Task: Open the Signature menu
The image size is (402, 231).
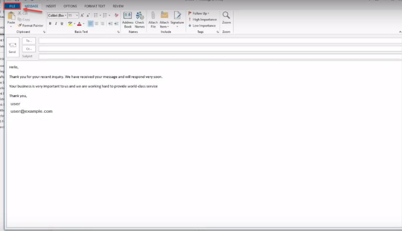Action: coord(177,20)
